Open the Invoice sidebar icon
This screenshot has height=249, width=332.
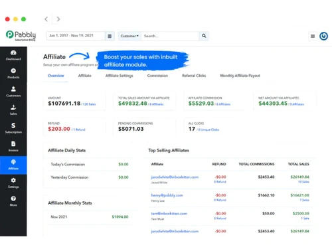[x=13, y=144]
